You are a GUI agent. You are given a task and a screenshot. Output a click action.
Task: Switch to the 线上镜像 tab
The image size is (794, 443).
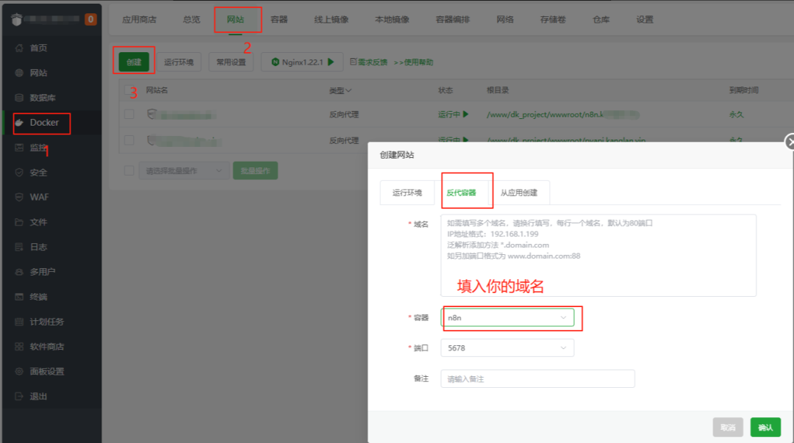pyautogui.click(x=331, y=20)
